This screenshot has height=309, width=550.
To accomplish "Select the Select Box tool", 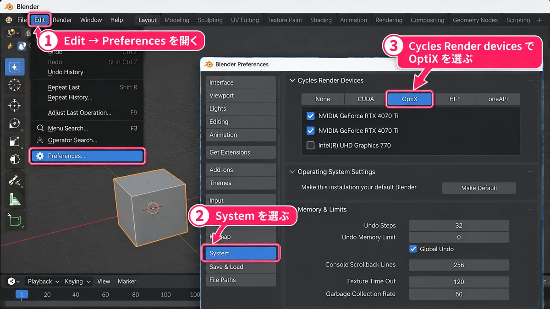I will pos(14,67).
